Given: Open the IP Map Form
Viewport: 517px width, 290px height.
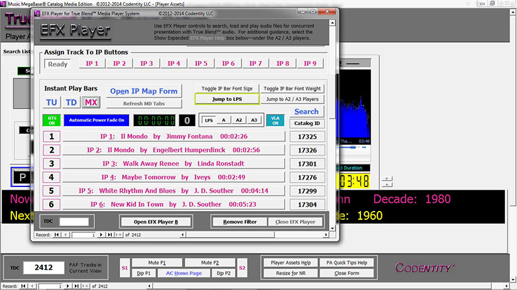Looking at the screenshot, I should coord(144,91).
